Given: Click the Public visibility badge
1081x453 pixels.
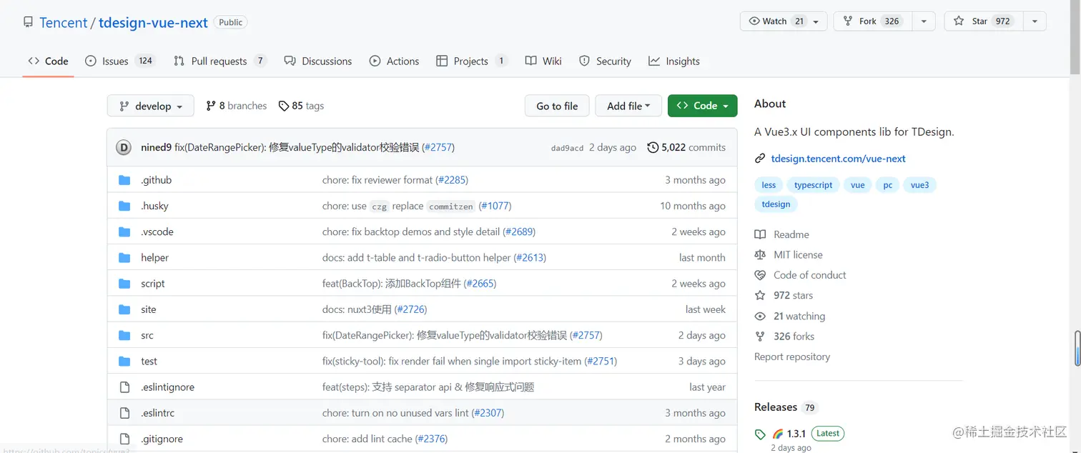Looking at the screenshot, I should pos(230,22).
